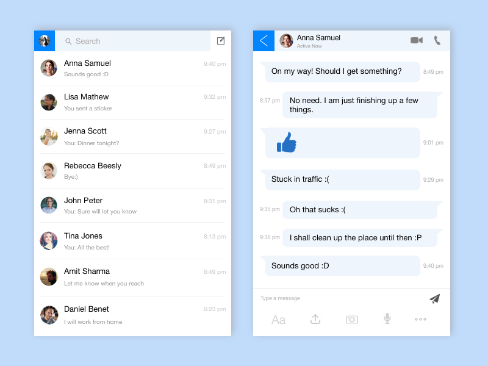488x366 pixels.
Task: Click the profile avatar in blue corner
Action: 45,41
